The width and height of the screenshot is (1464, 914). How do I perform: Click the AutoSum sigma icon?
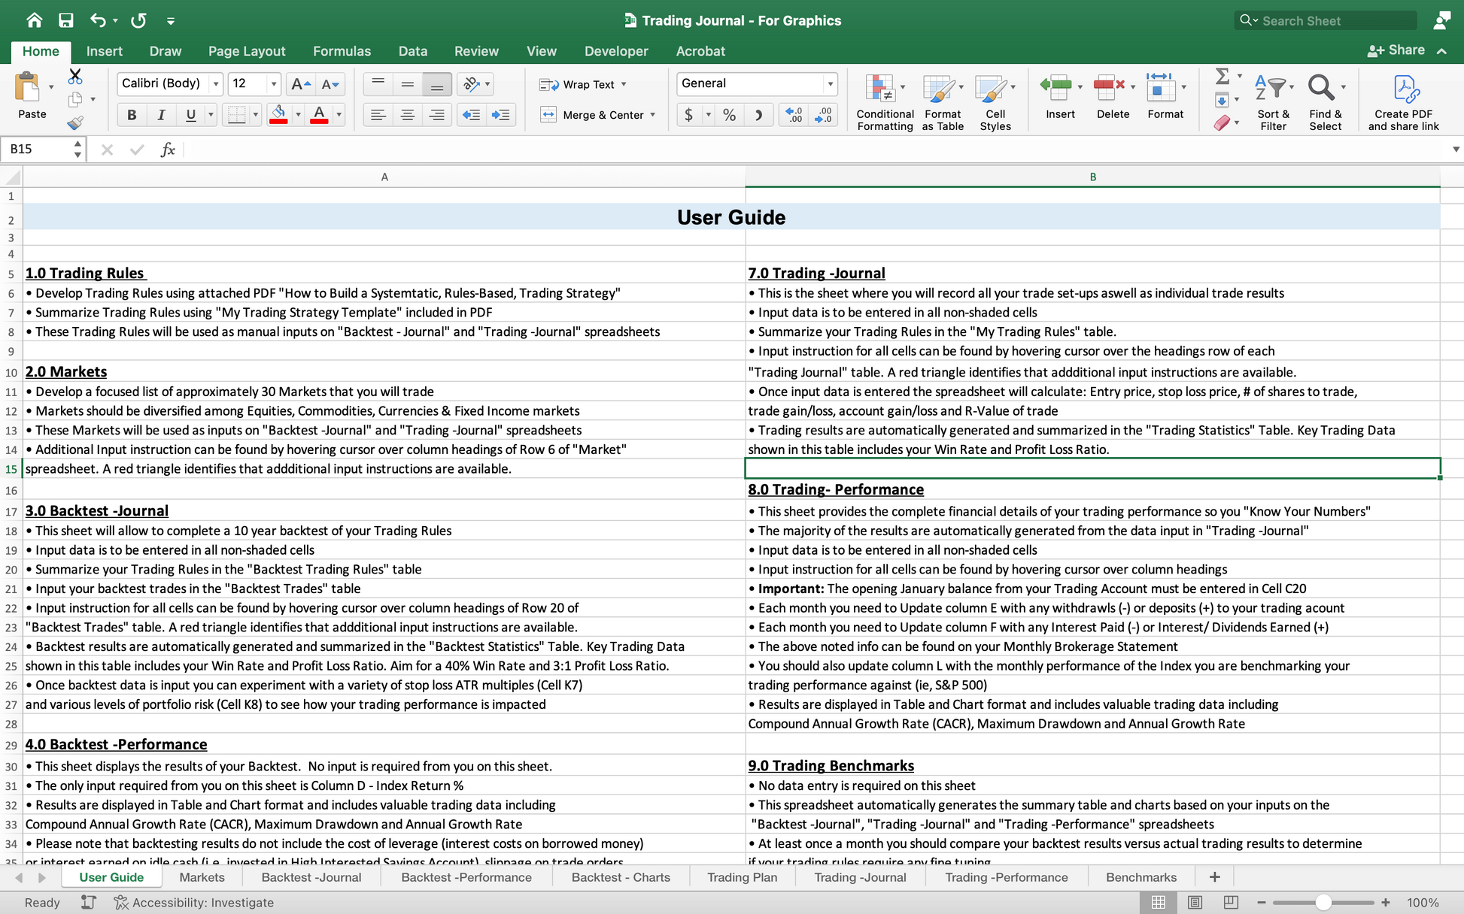[x=1222, y=76]
